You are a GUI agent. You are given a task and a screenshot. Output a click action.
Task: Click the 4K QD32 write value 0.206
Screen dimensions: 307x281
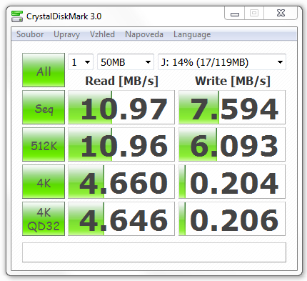(x=232, y=219)
